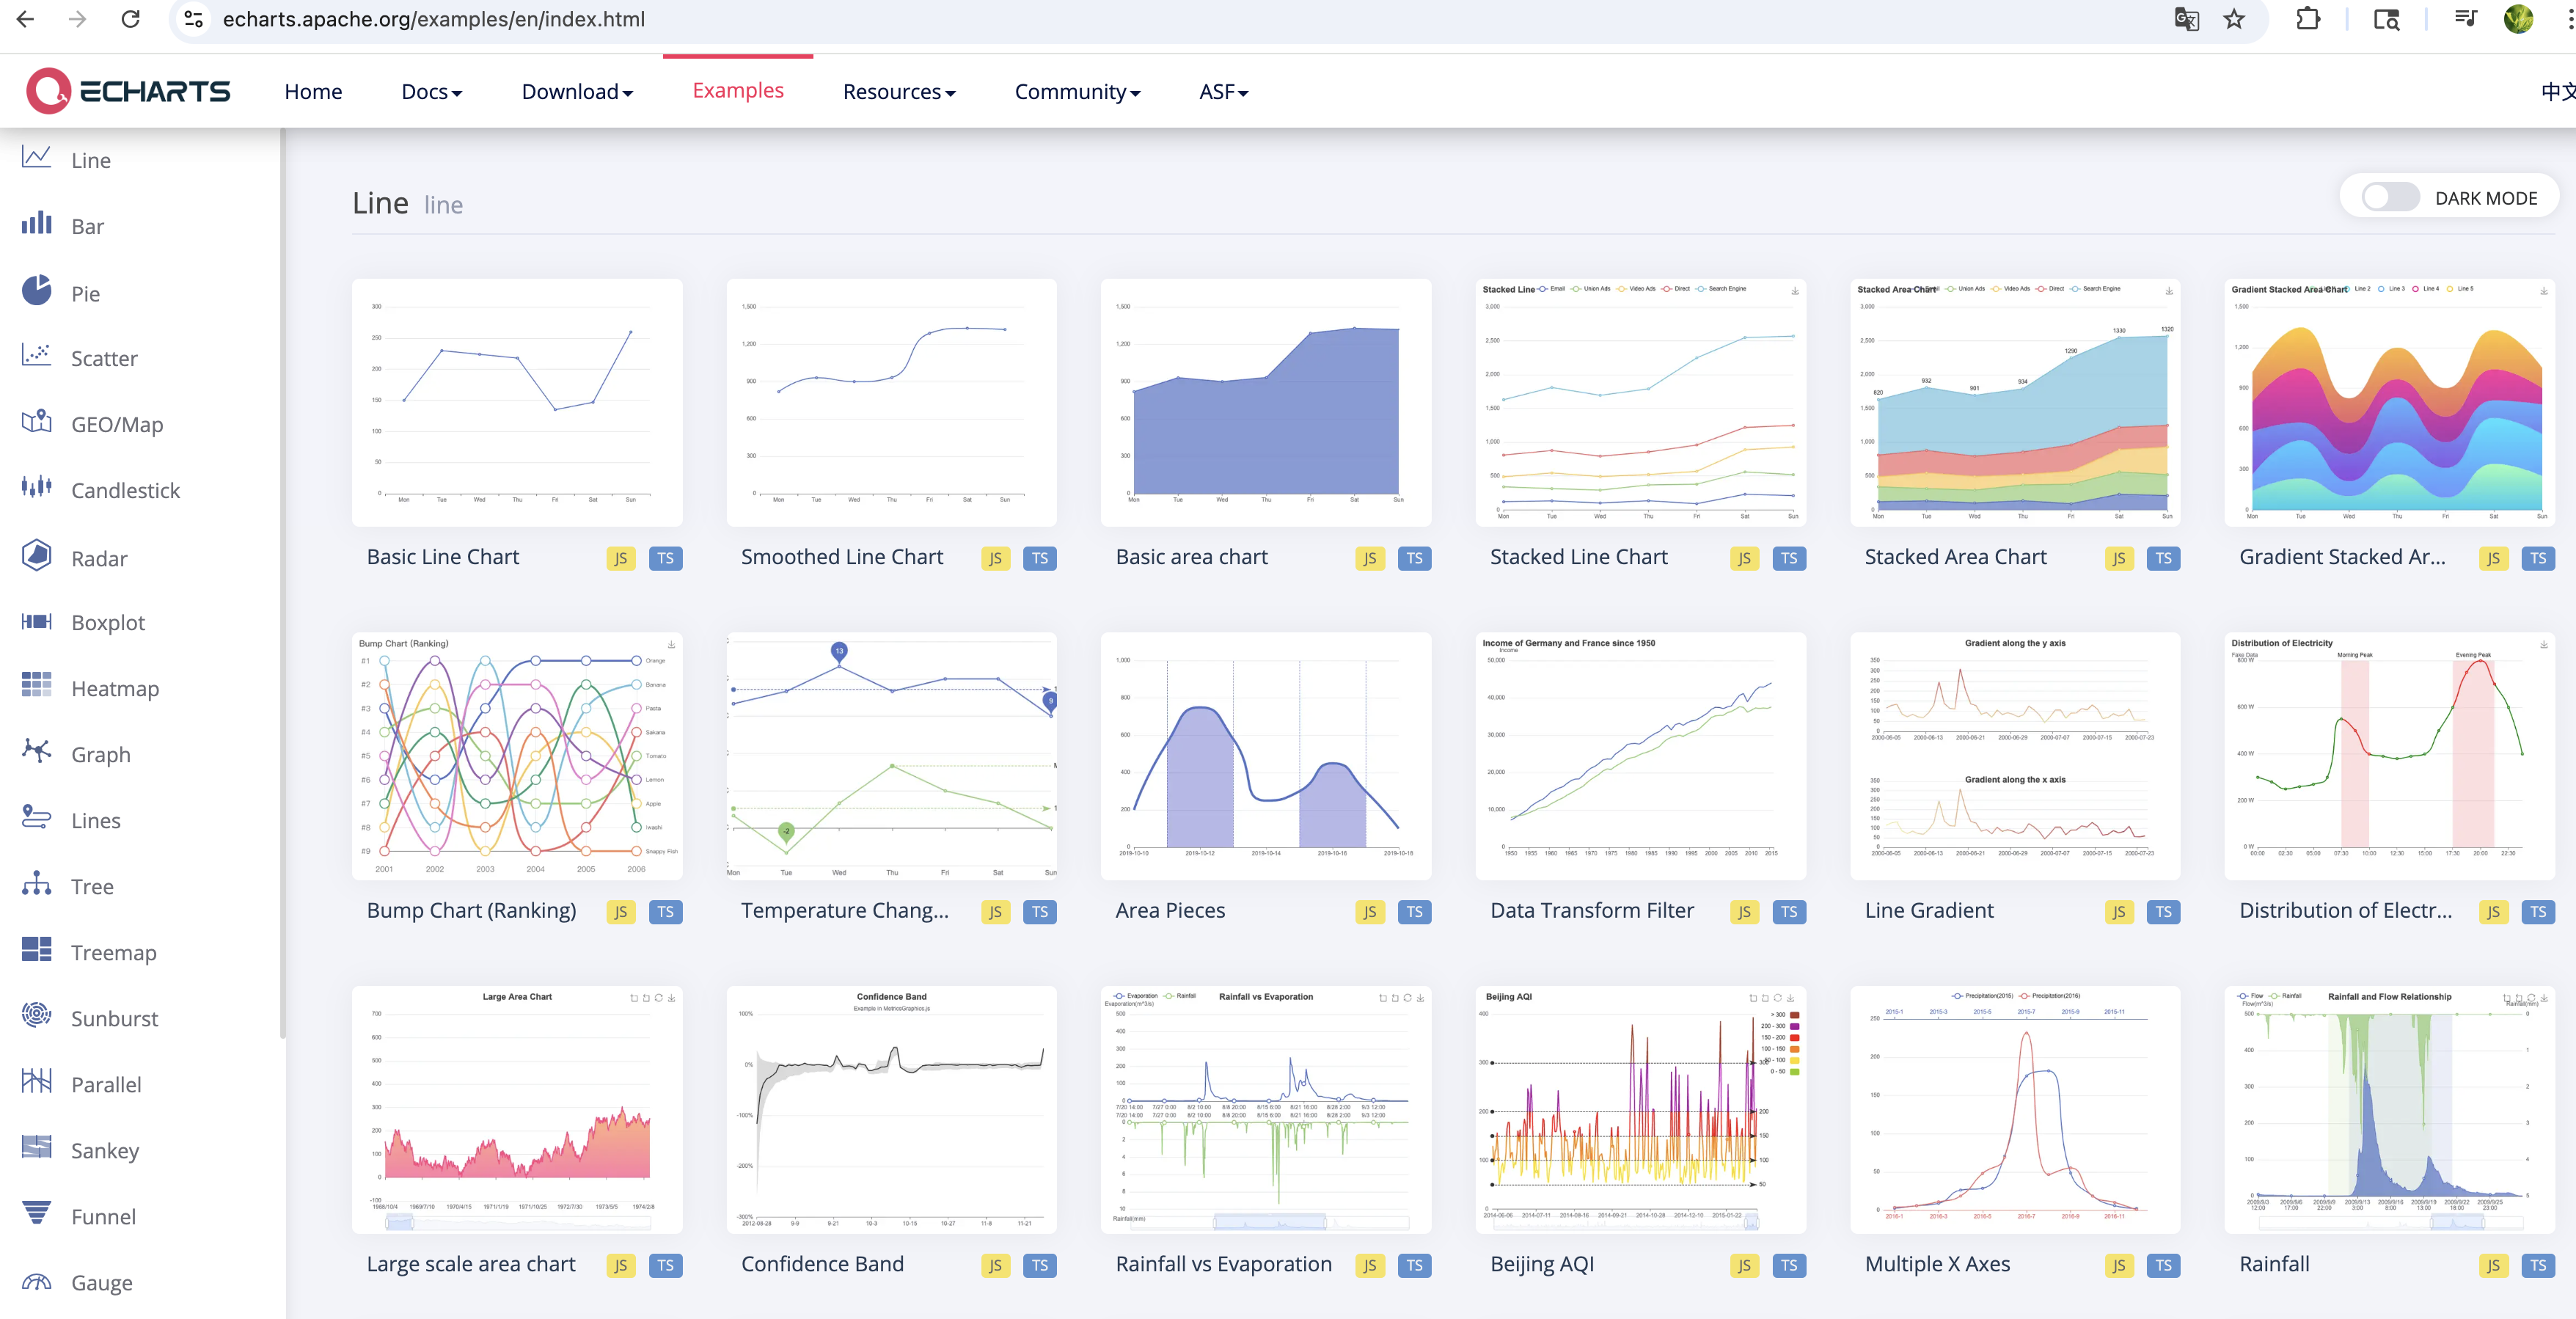Click the GEO/Map icon in sidebar
The image size is (2576, 1319).
coord(36,421)
